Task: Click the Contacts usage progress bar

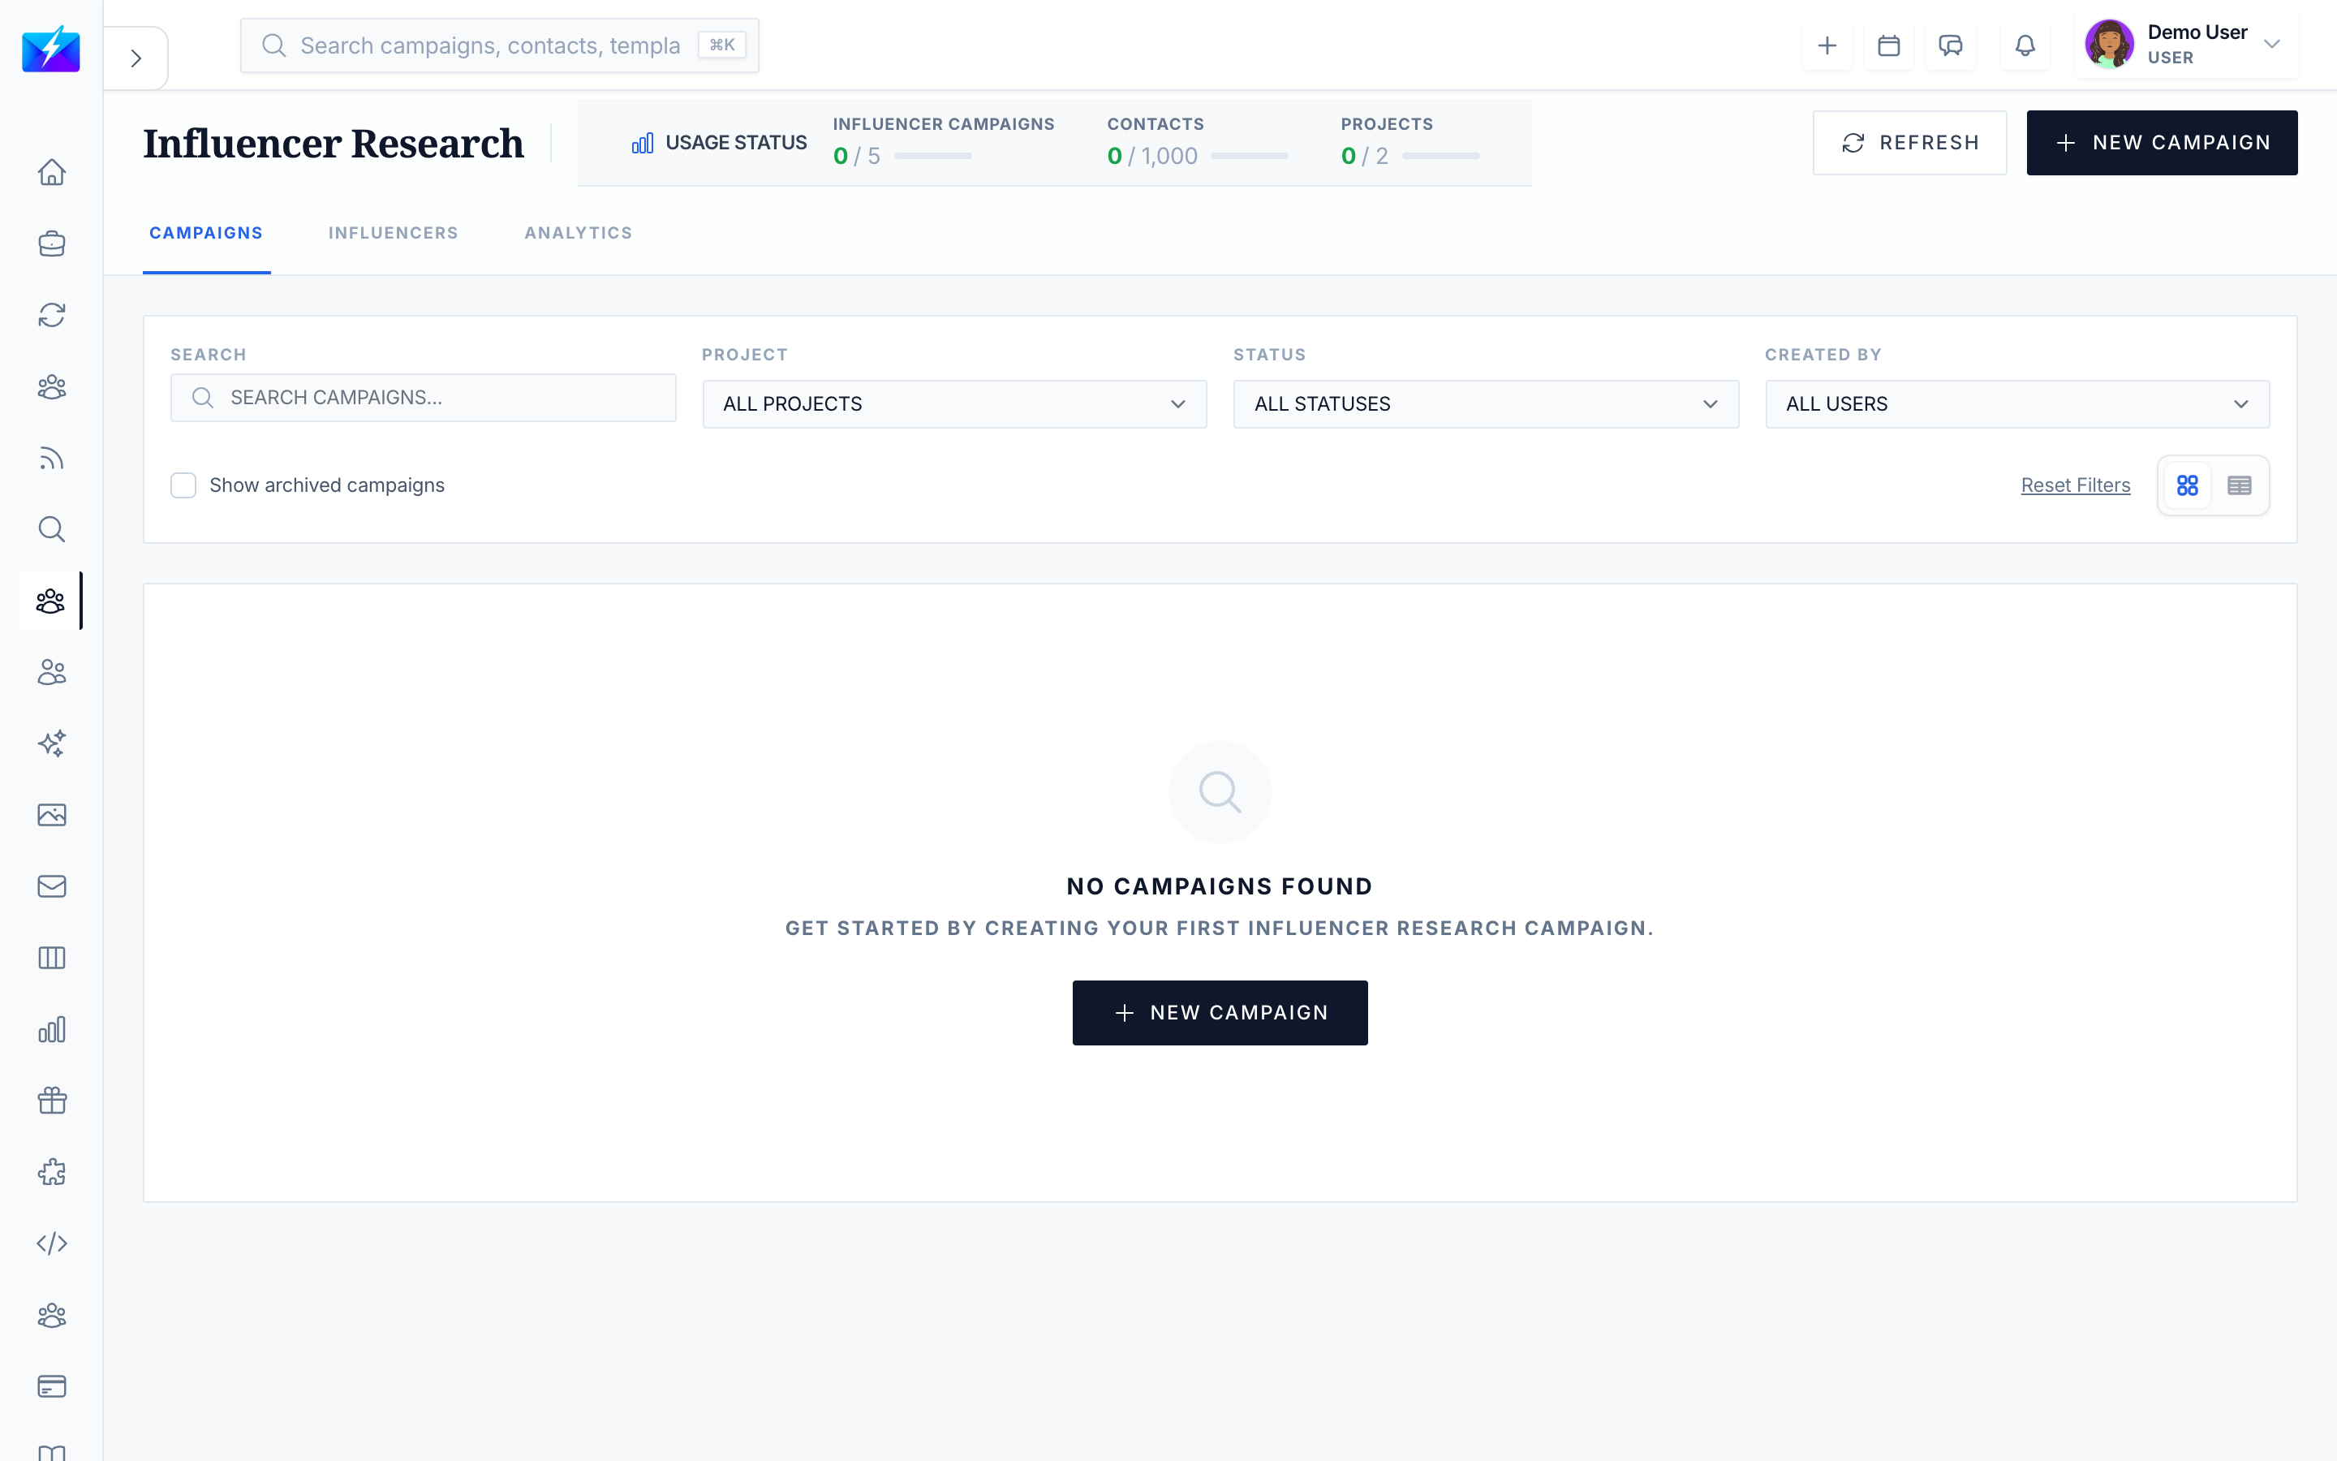Action: coord(1250,156)
